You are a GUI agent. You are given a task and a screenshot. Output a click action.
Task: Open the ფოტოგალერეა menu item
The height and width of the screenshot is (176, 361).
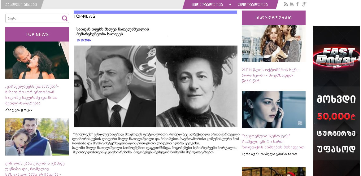[253, 5]
